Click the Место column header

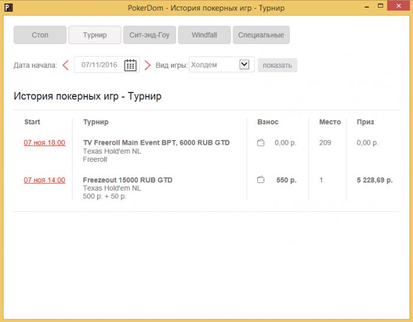coord(330,122)
